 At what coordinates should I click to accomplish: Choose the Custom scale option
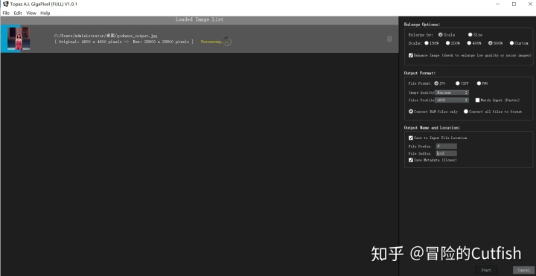[x=511, y=43]
